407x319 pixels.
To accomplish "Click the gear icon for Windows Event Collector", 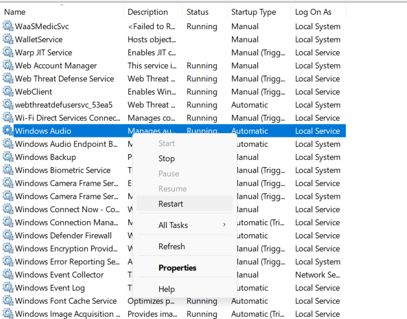I will tap(8, 274).
